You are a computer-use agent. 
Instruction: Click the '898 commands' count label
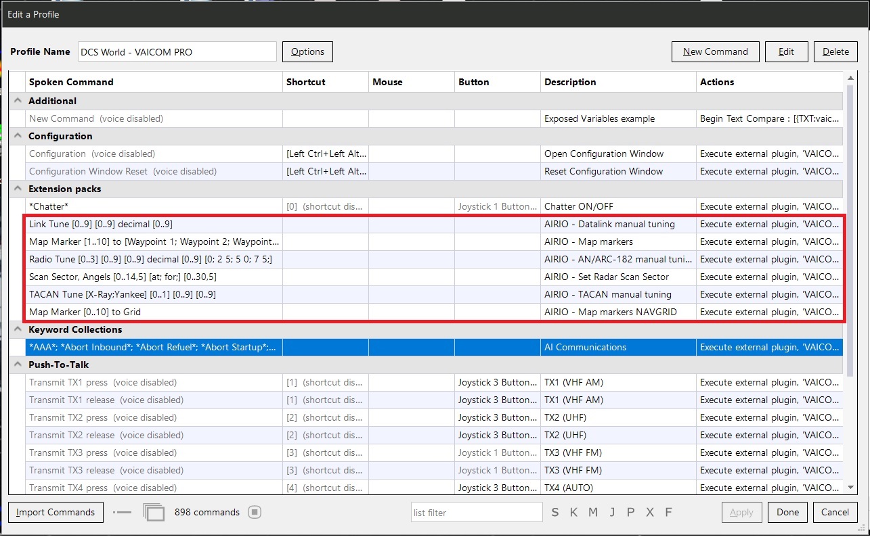(x=207, y=513)
